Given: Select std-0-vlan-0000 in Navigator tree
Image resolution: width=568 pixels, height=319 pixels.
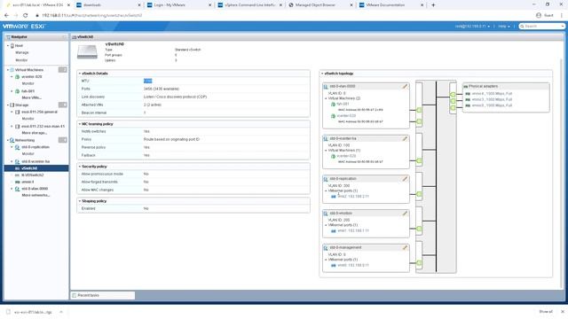Looking at the screenshot, I should tap(35, 189).
